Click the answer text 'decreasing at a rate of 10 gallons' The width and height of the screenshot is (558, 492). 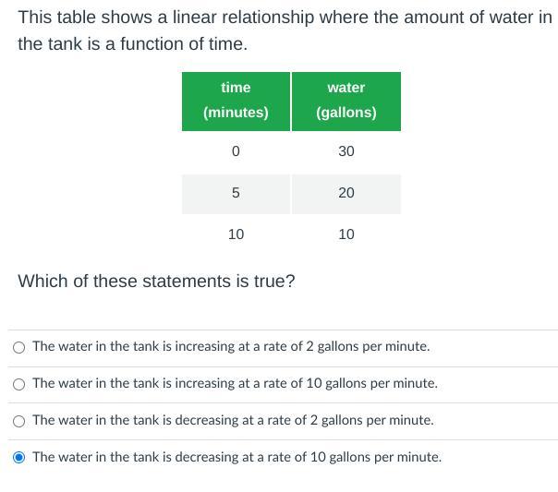coord(237,457)
